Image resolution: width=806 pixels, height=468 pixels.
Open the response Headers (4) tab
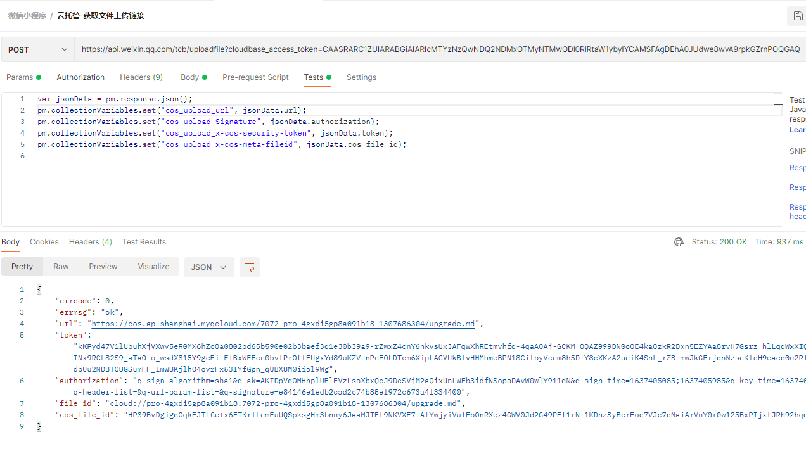(91, 242)
